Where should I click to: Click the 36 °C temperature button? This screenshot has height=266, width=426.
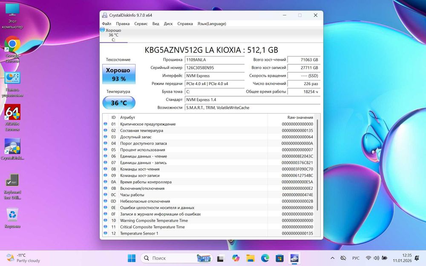coord(119,103)
